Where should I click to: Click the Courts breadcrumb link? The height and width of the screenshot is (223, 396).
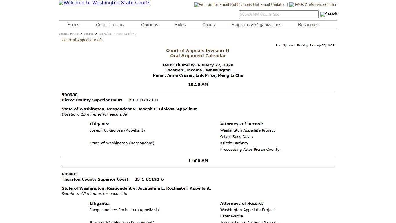(x=89, y=34)
